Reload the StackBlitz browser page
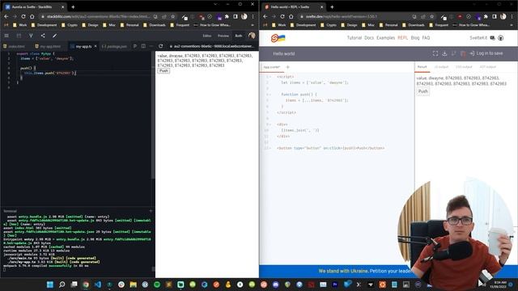 pyautogui.click(x=23, y=16)
